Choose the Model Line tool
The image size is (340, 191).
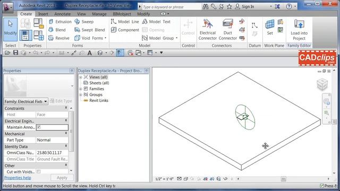pos(125,22)
